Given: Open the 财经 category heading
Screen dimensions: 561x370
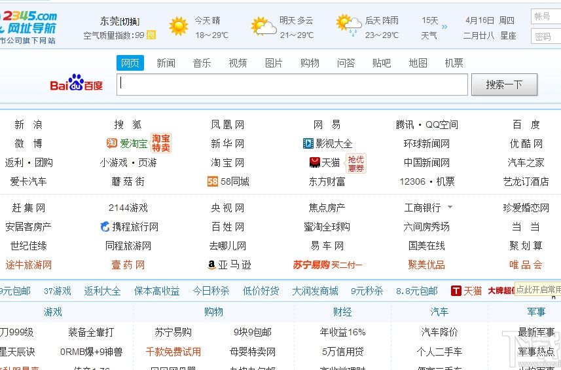Looking at the screenshot, I should [x=342, y=312].
